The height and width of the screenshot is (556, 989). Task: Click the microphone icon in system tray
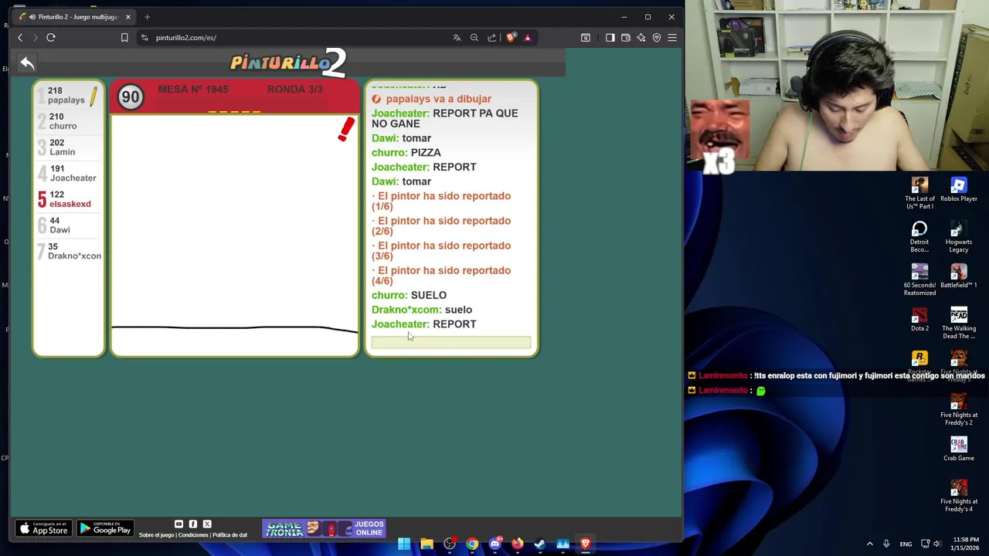click(x=886, y=544)
